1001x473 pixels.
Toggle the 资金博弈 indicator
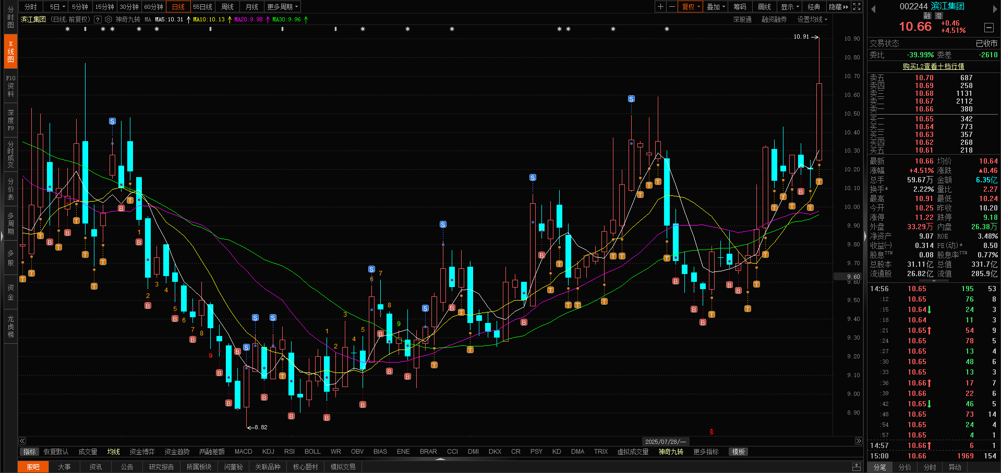point(142,452)
